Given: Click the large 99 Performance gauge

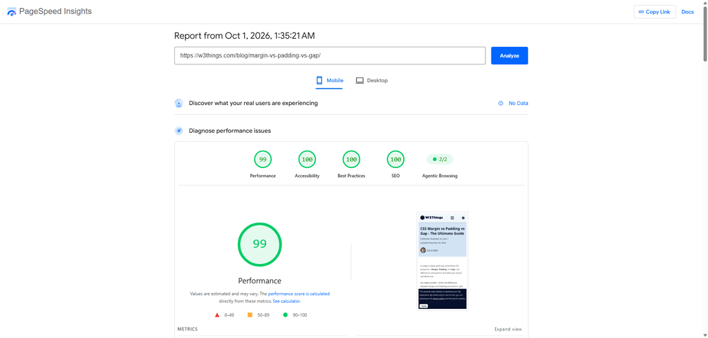Looking at the screenshot, I should [260, 244].
